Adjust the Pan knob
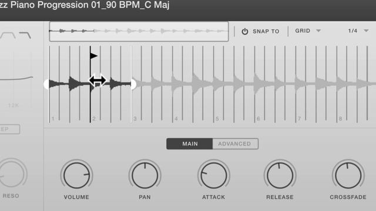Viewport: 376px width, 211px height. point(145,175)
